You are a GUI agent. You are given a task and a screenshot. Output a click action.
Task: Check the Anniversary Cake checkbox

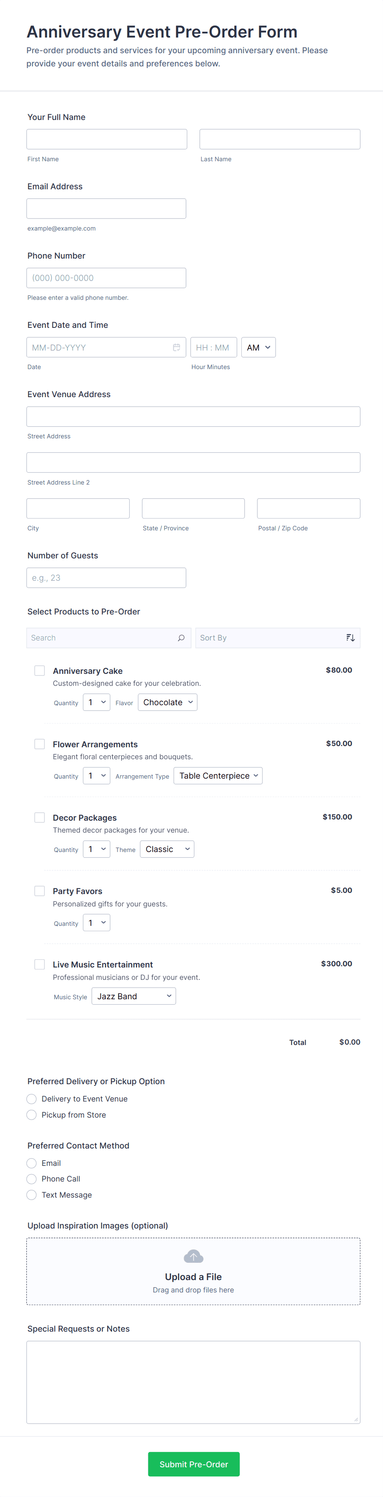pos(40,671)
